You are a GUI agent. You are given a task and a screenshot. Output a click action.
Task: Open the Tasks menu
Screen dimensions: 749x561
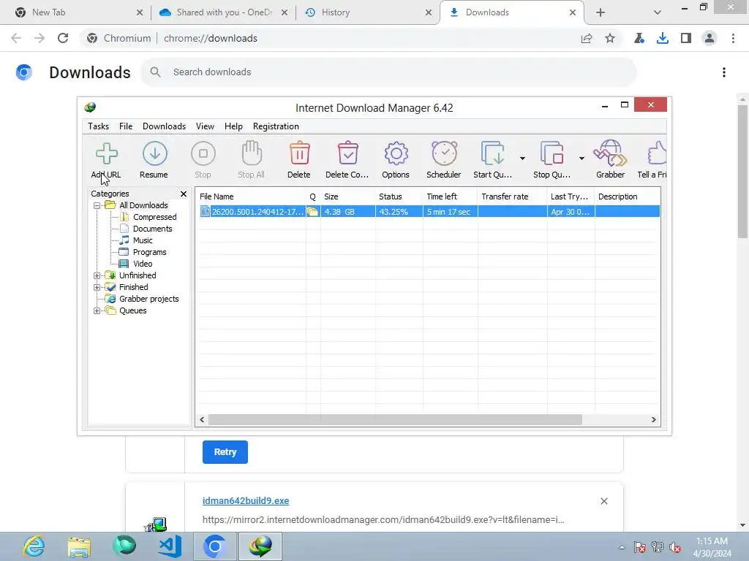[99, 126]
